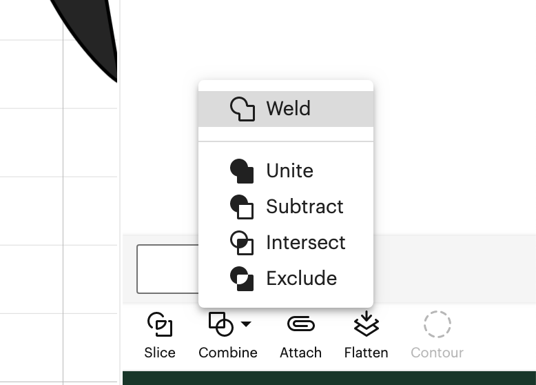Pick the Unite menu entry label

pyautogui.click(x=290, y=170)
